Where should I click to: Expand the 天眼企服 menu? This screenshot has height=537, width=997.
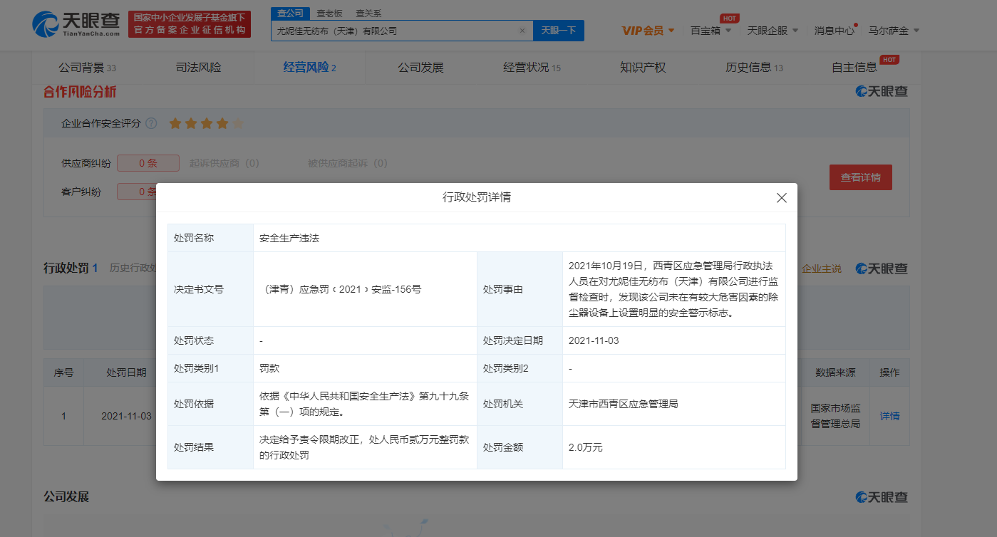(x=773, y=31)
